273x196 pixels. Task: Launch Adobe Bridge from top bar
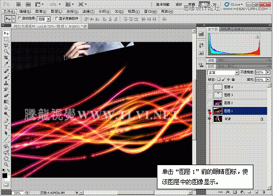(x=19, y=4)
